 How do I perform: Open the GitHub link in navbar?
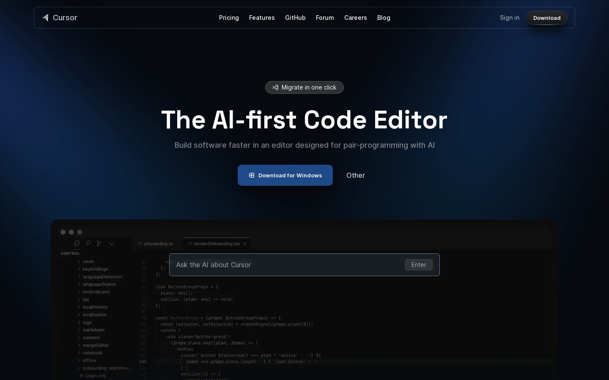pos(295,18)
